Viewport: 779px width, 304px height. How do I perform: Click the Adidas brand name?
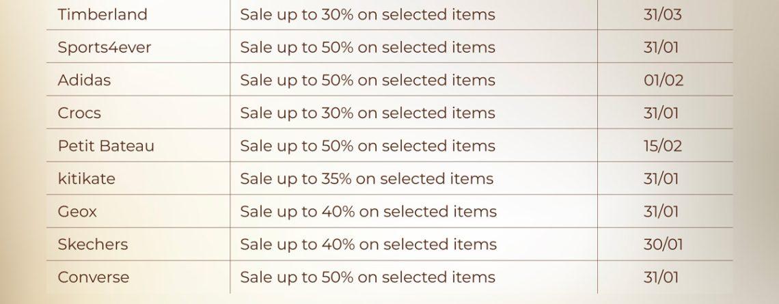pos(84,80)
